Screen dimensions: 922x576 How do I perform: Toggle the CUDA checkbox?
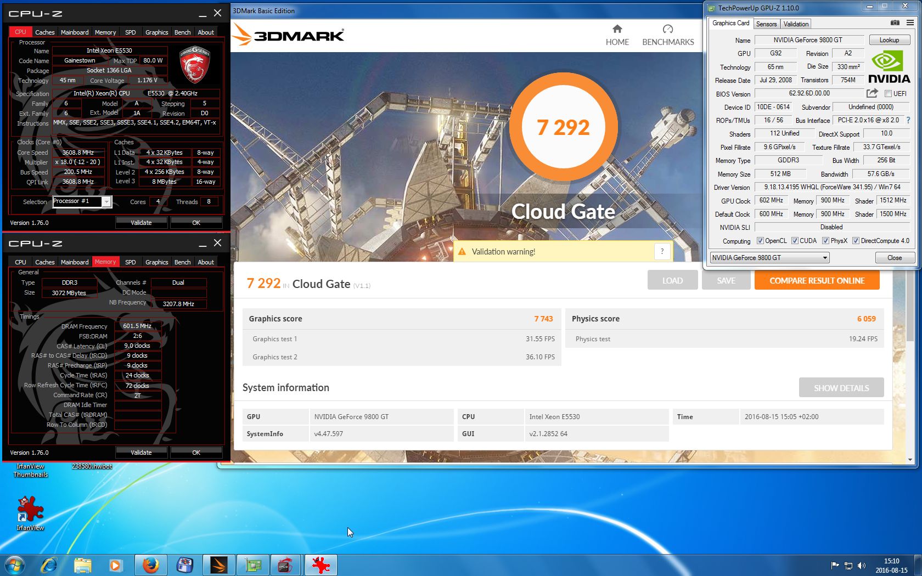pos(795,241)
